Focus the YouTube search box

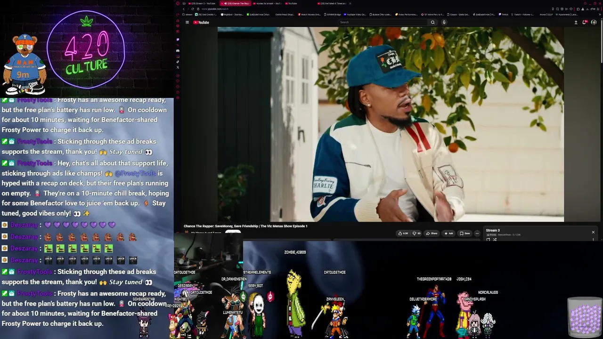[384, 22]
